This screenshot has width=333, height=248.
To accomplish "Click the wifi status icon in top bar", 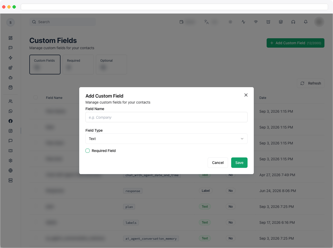I will click(256, 22).
